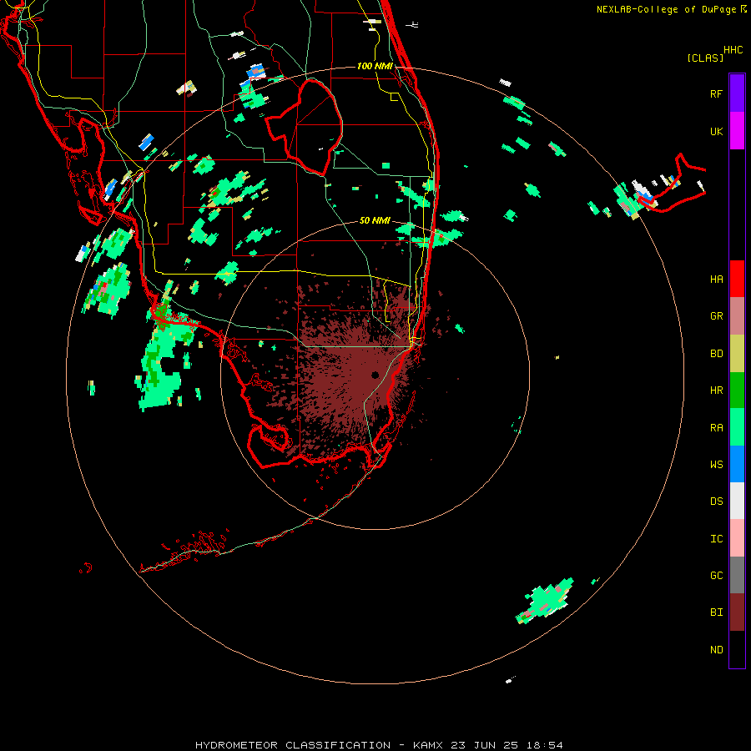751x751 pixels.
Task: Click the 18:54 timestamp
Action: [x=547, y=745]
